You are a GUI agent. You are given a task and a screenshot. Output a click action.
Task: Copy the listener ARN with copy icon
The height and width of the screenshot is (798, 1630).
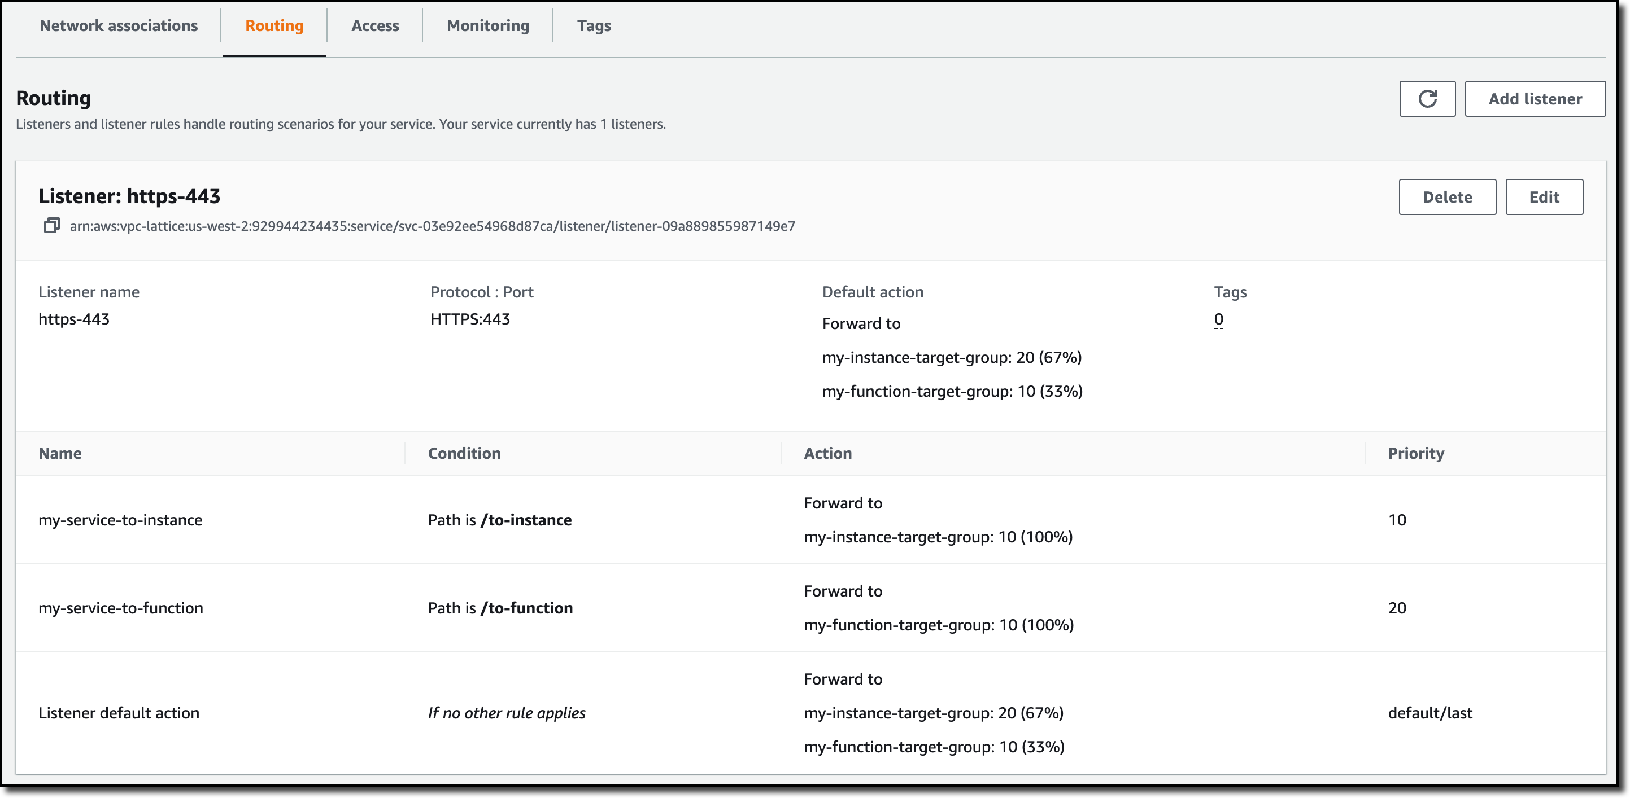51,226
